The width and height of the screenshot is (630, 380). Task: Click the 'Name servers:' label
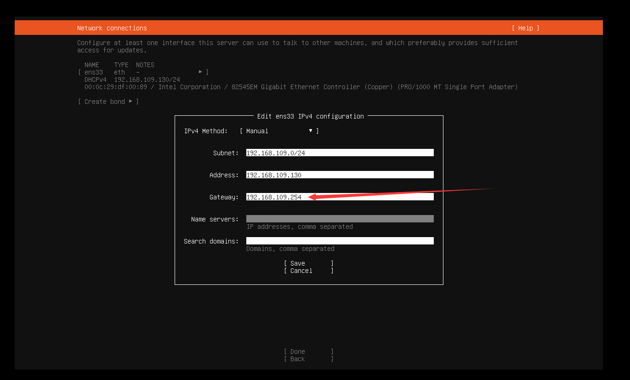pos(215,219)
